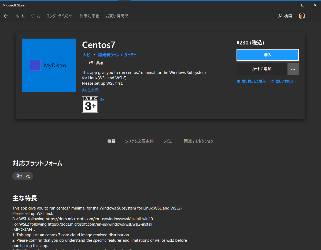The width and height of the screenshot is (321, 250).
Task: Click the 3+ rating text link
Action: (x=102, y=100)
